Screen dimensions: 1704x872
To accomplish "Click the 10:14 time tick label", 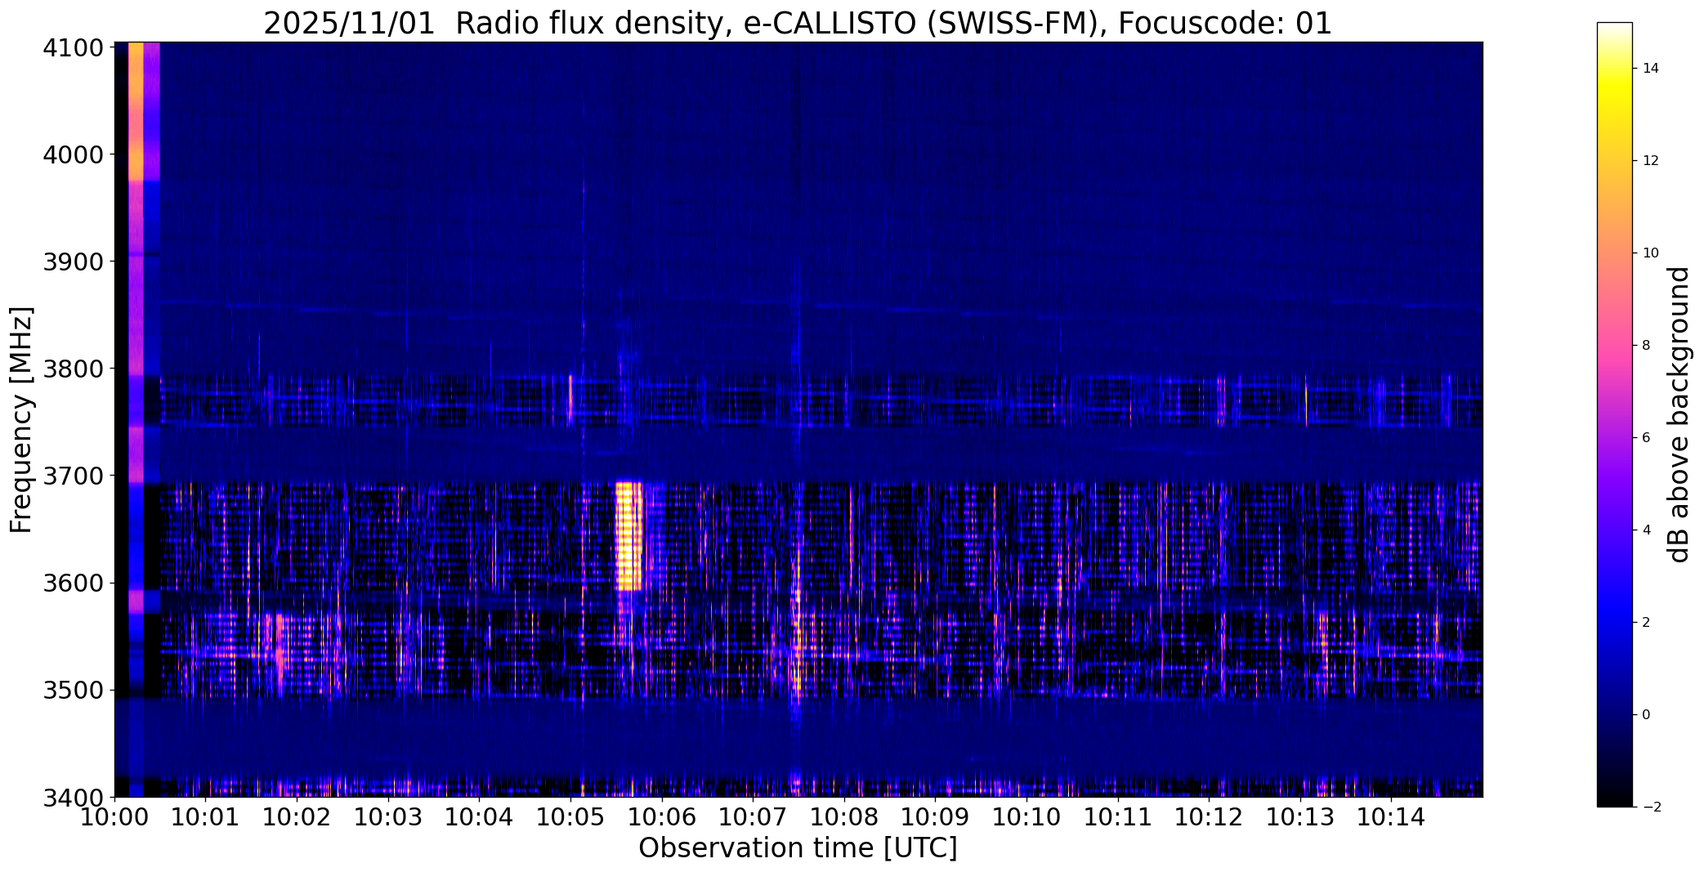I will pyautogui.click(x=1392, y=817).
